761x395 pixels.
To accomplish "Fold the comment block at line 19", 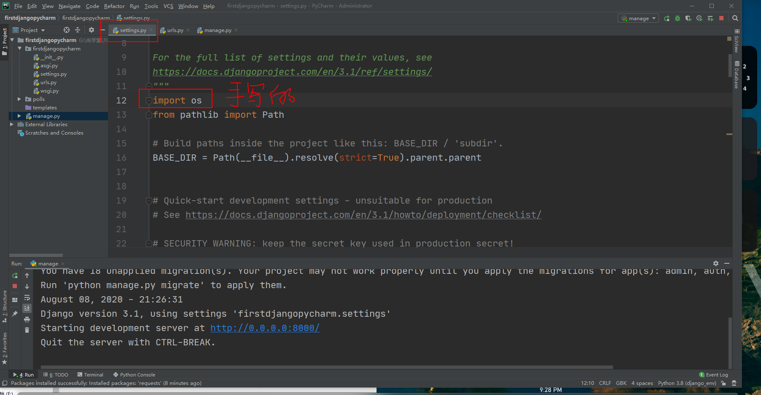I will point(149,201).
